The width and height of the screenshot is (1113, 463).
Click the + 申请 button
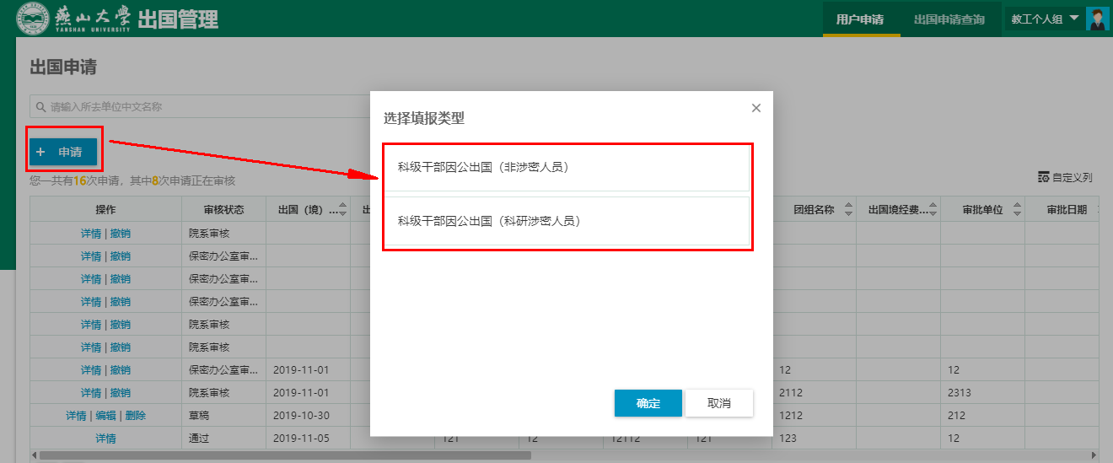click(x=63, y=152)
